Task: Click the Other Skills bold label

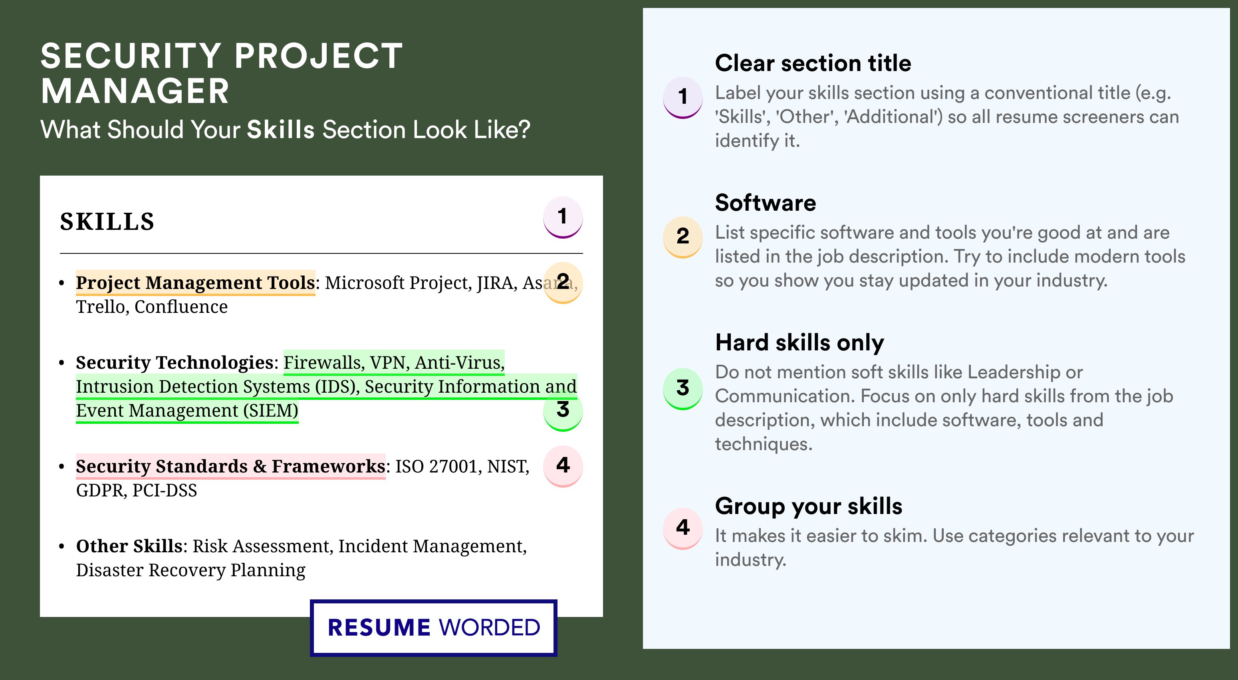Action: (x=129, y=546)
